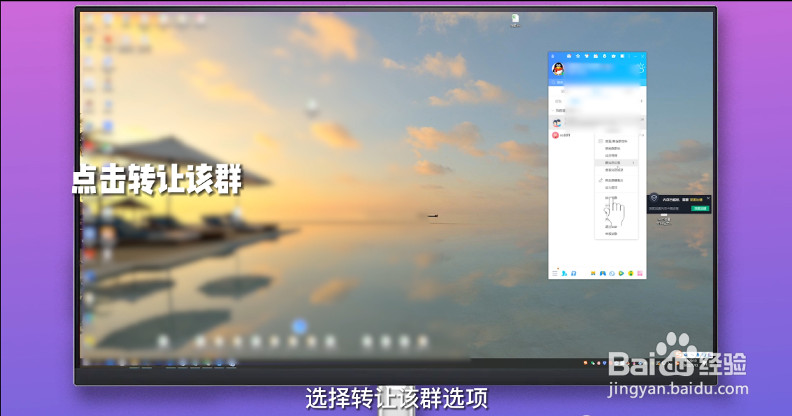Open the calendar icon in QQ toolbar
This screenshot has width=792, height=416.
(x=596, y=57)
